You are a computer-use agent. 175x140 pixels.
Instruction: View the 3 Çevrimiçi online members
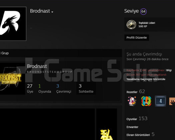click(x=64, y=89)
